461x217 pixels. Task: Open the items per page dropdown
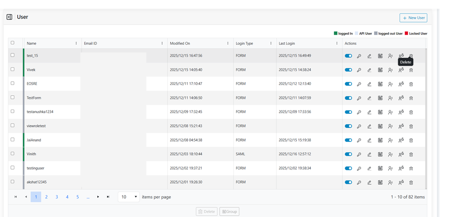129,197
